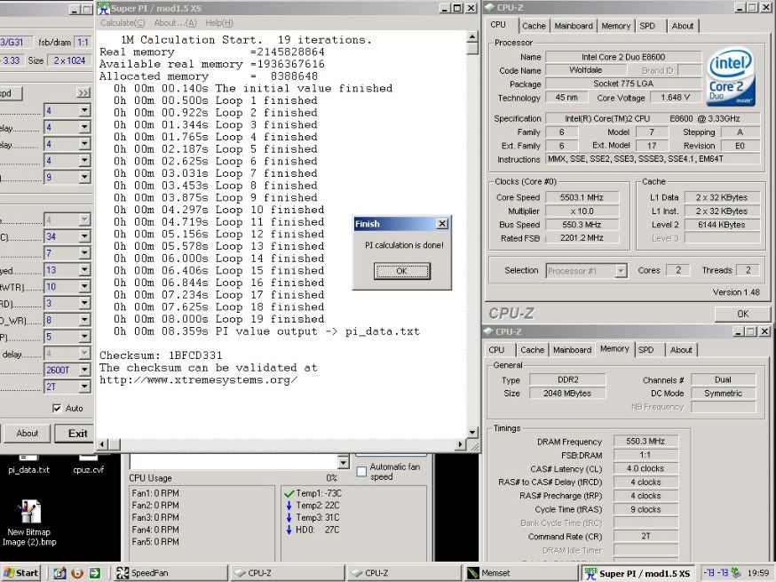Click the >> button in Memset
Image resolution: width=776 pixels, height=582 pixels.
tap(83, 93)
